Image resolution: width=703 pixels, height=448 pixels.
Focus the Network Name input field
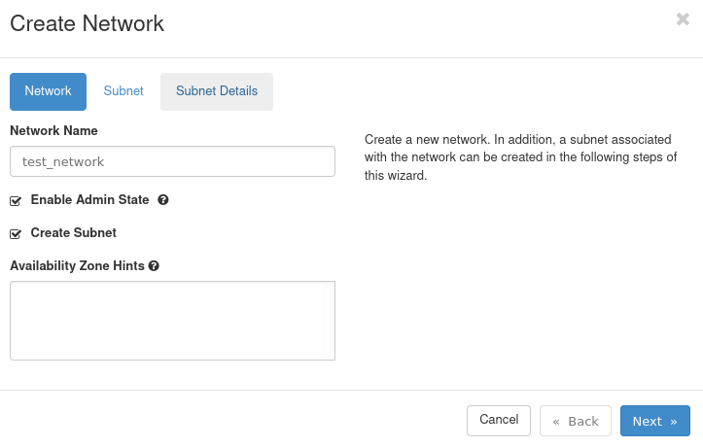click(x=172, y=161)
